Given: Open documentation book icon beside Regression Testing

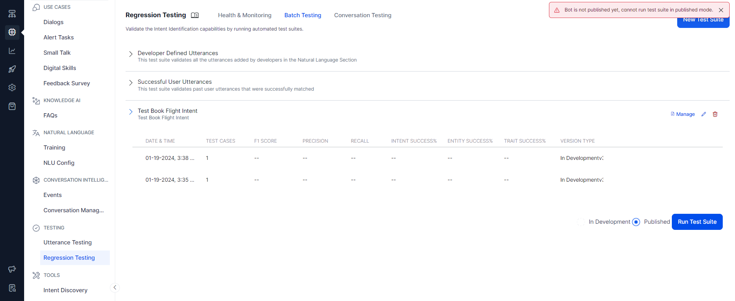Looking at the screenshot, I should tap(195, 15).
